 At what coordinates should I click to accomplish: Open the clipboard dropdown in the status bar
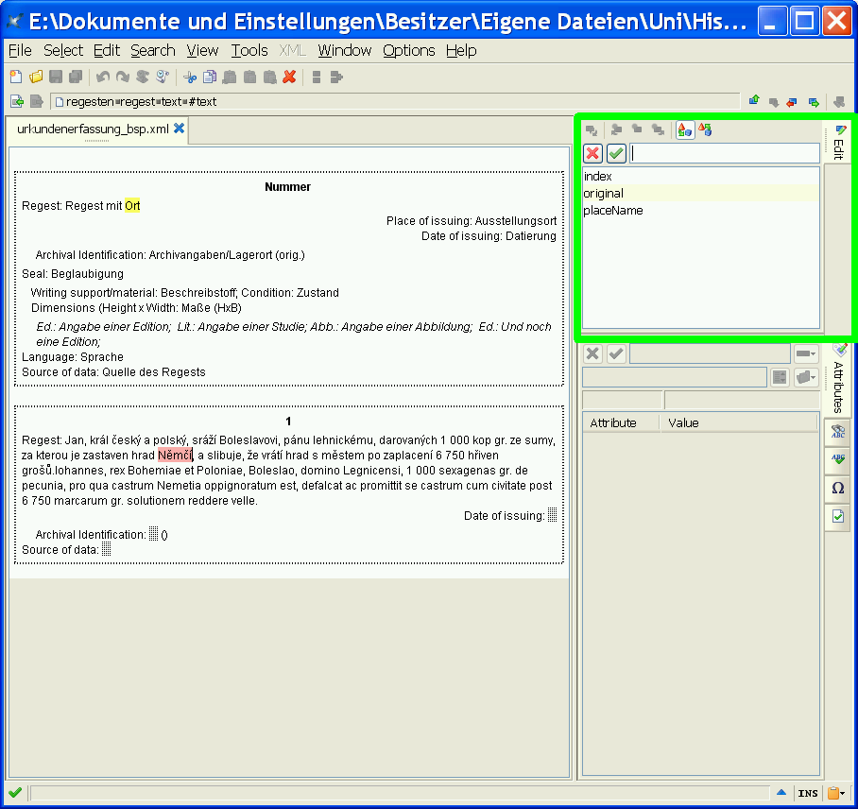click(x=836, y=793)
